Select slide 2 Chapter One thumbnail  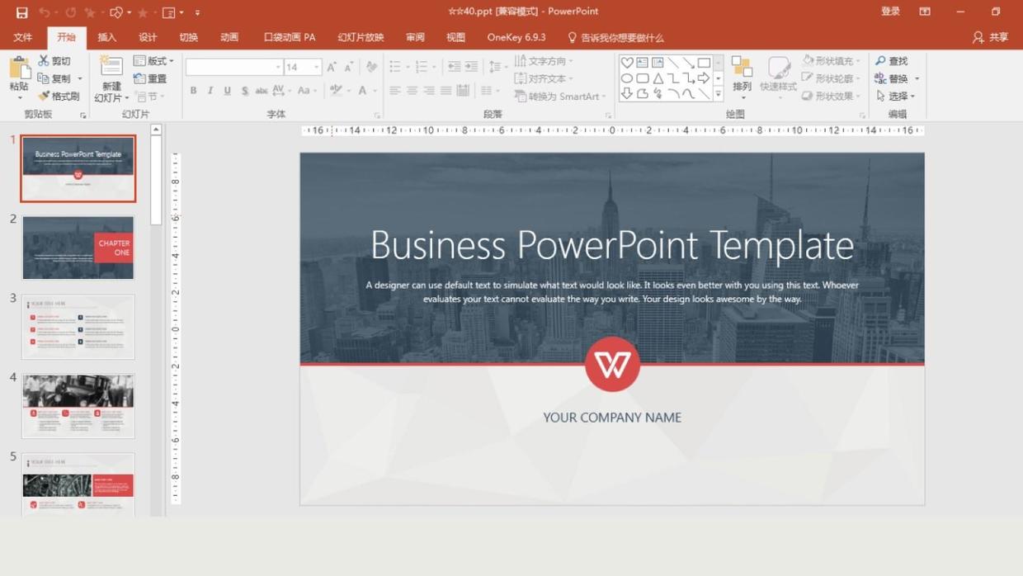[x=78, y=248]
